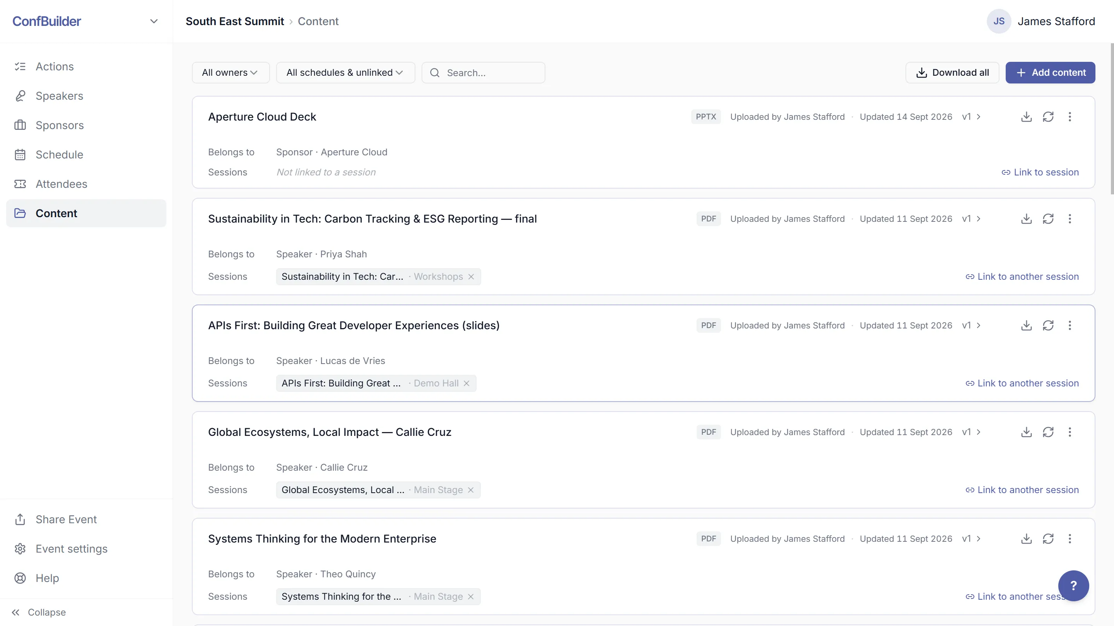Click Download all button

[x=952, y=73]
